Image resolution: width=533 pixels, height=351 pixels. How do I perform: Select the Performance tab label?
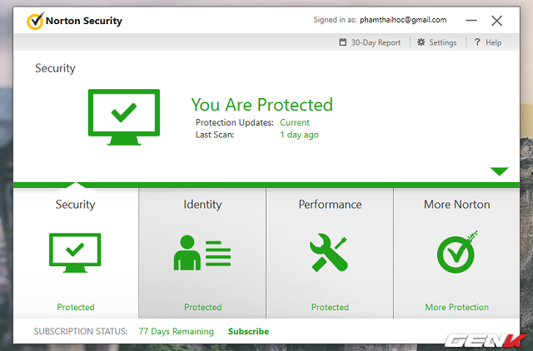[x=330, y=205]
